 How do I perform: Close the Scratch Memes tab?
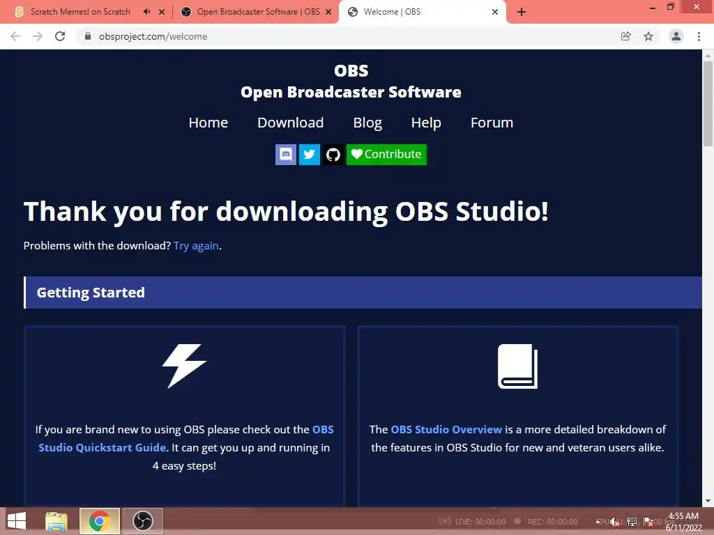tap(162, 12)
